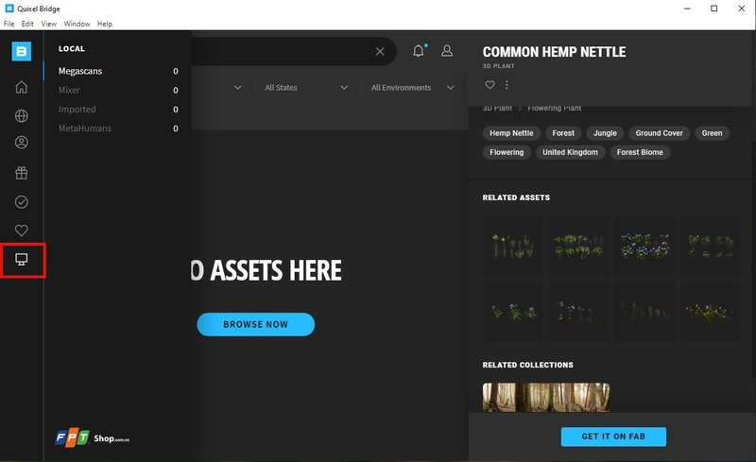Click the Flowering tag
The height and width of the screenshot is (462, 756).
point(507,152)
